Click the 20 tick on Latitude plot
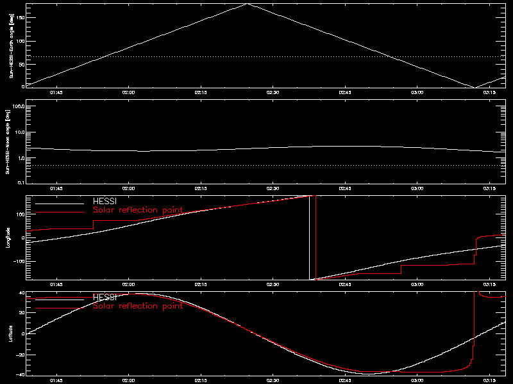Image resolution: width=513 pixels, height=384 pixels. [x=22, y=313]
